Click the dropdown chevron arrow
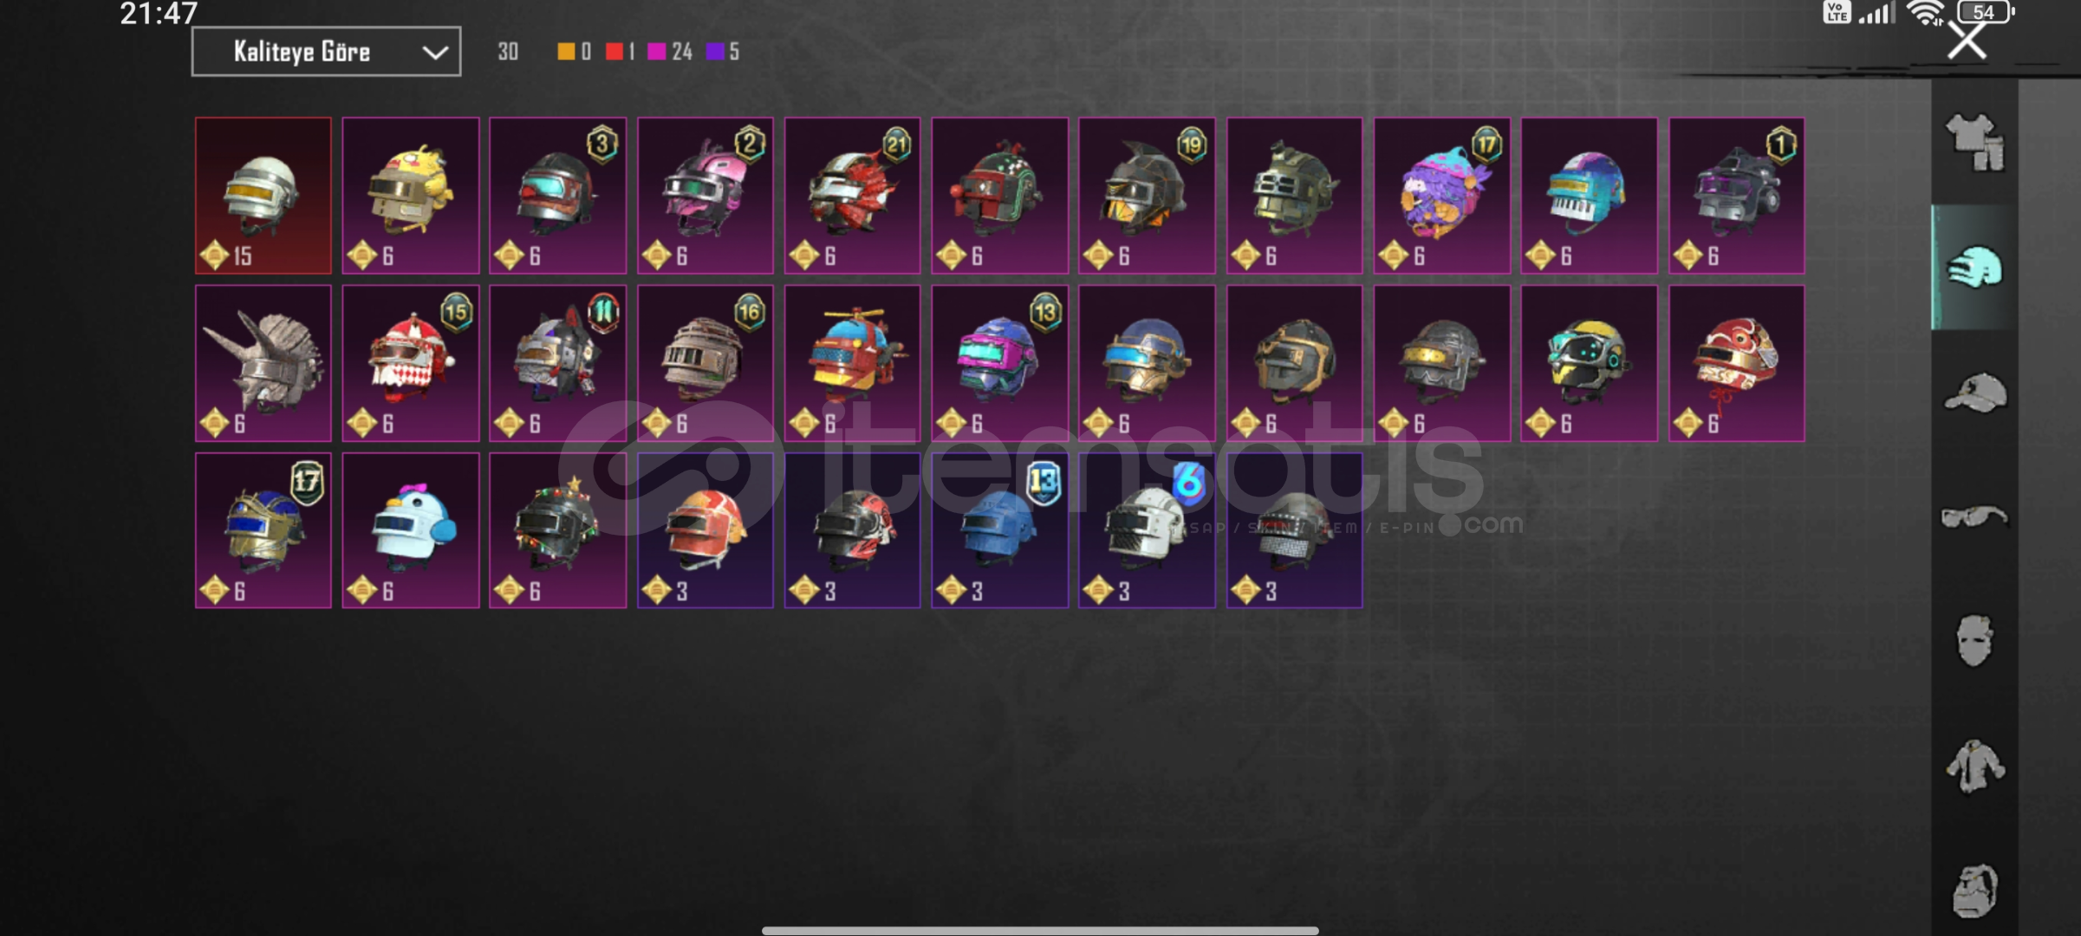Screen dimensions: 2081x936 coord(435,53)
